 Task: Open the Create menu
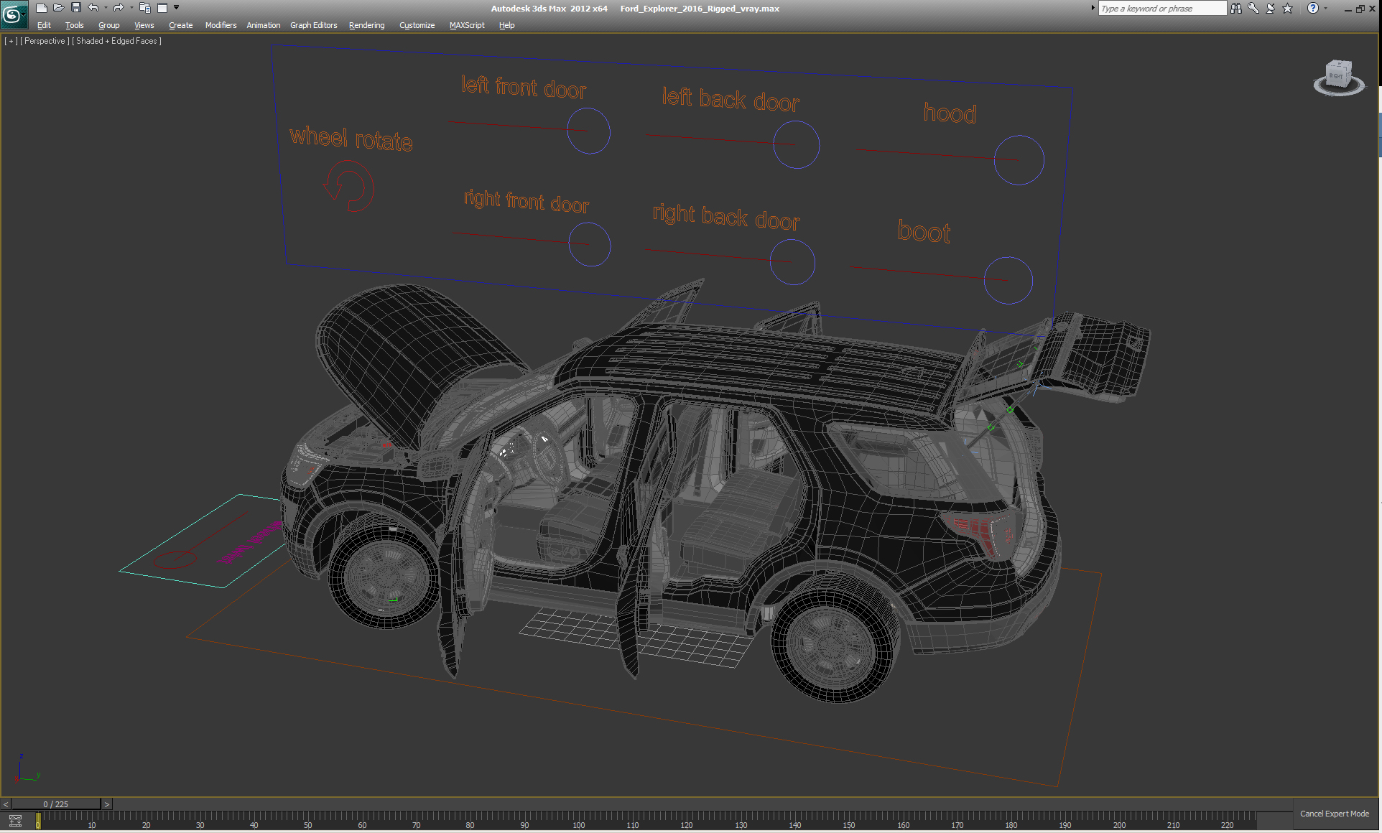click(x=180, y=25)
